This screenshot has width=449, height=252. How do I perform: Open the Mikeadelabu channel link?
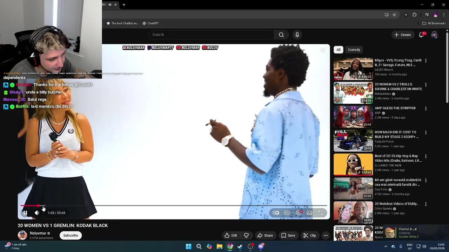click(x=383, y=94)
